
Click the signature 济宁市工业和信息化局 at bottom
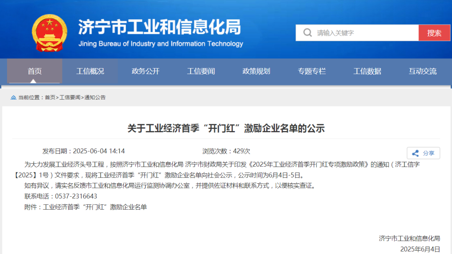(x=409, y=239)
